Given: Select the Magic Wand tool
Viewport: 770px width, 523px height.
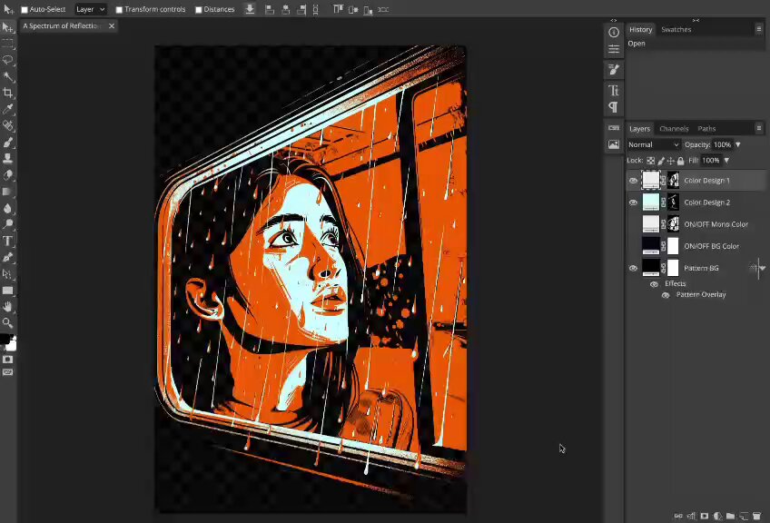Looking at the screenshot, I should tap(8, 76).
